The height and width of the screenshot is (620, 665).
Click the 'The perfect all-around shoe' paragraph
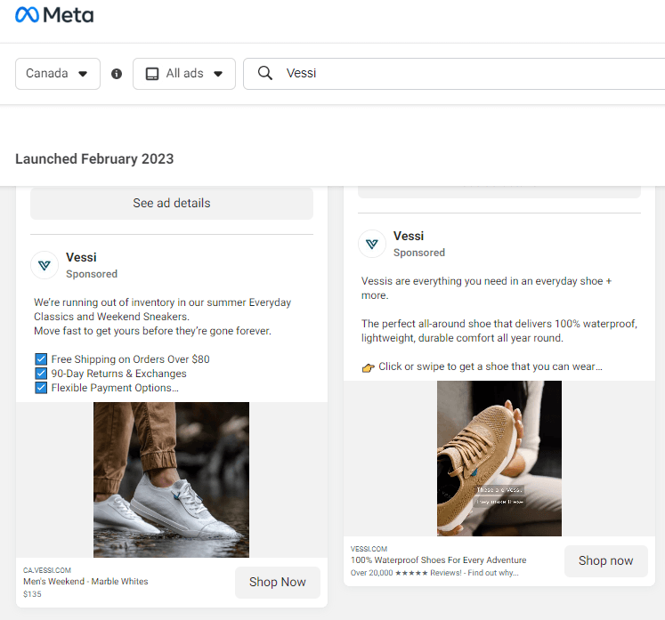pos(499,331)
